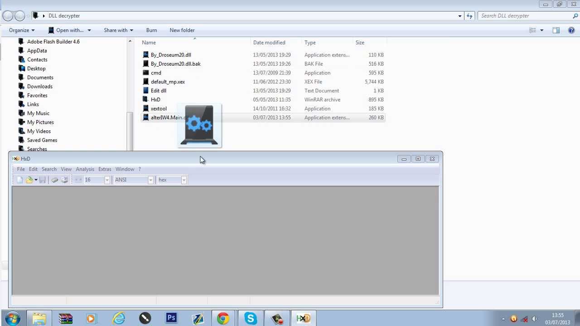Image resolution: width=580 pixels, height=326 pixels.
Task: Open Skype from the taskbar
Action: coord(251,318)
